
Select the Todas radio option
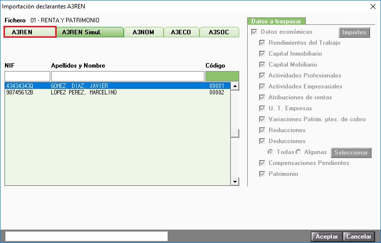(x=270, y=152)
